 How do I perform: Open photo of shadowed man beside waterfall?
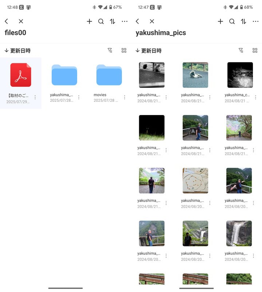[x=195, y=234]
